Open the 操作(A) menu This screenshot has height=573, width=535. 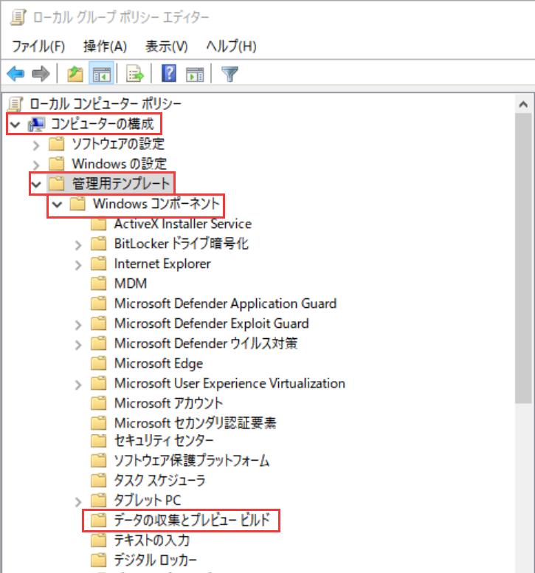[x=106, y=46]
